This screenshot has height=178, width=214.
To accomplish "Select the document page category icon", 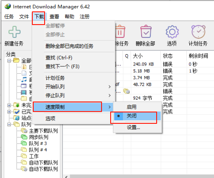I will click(24, 73).
